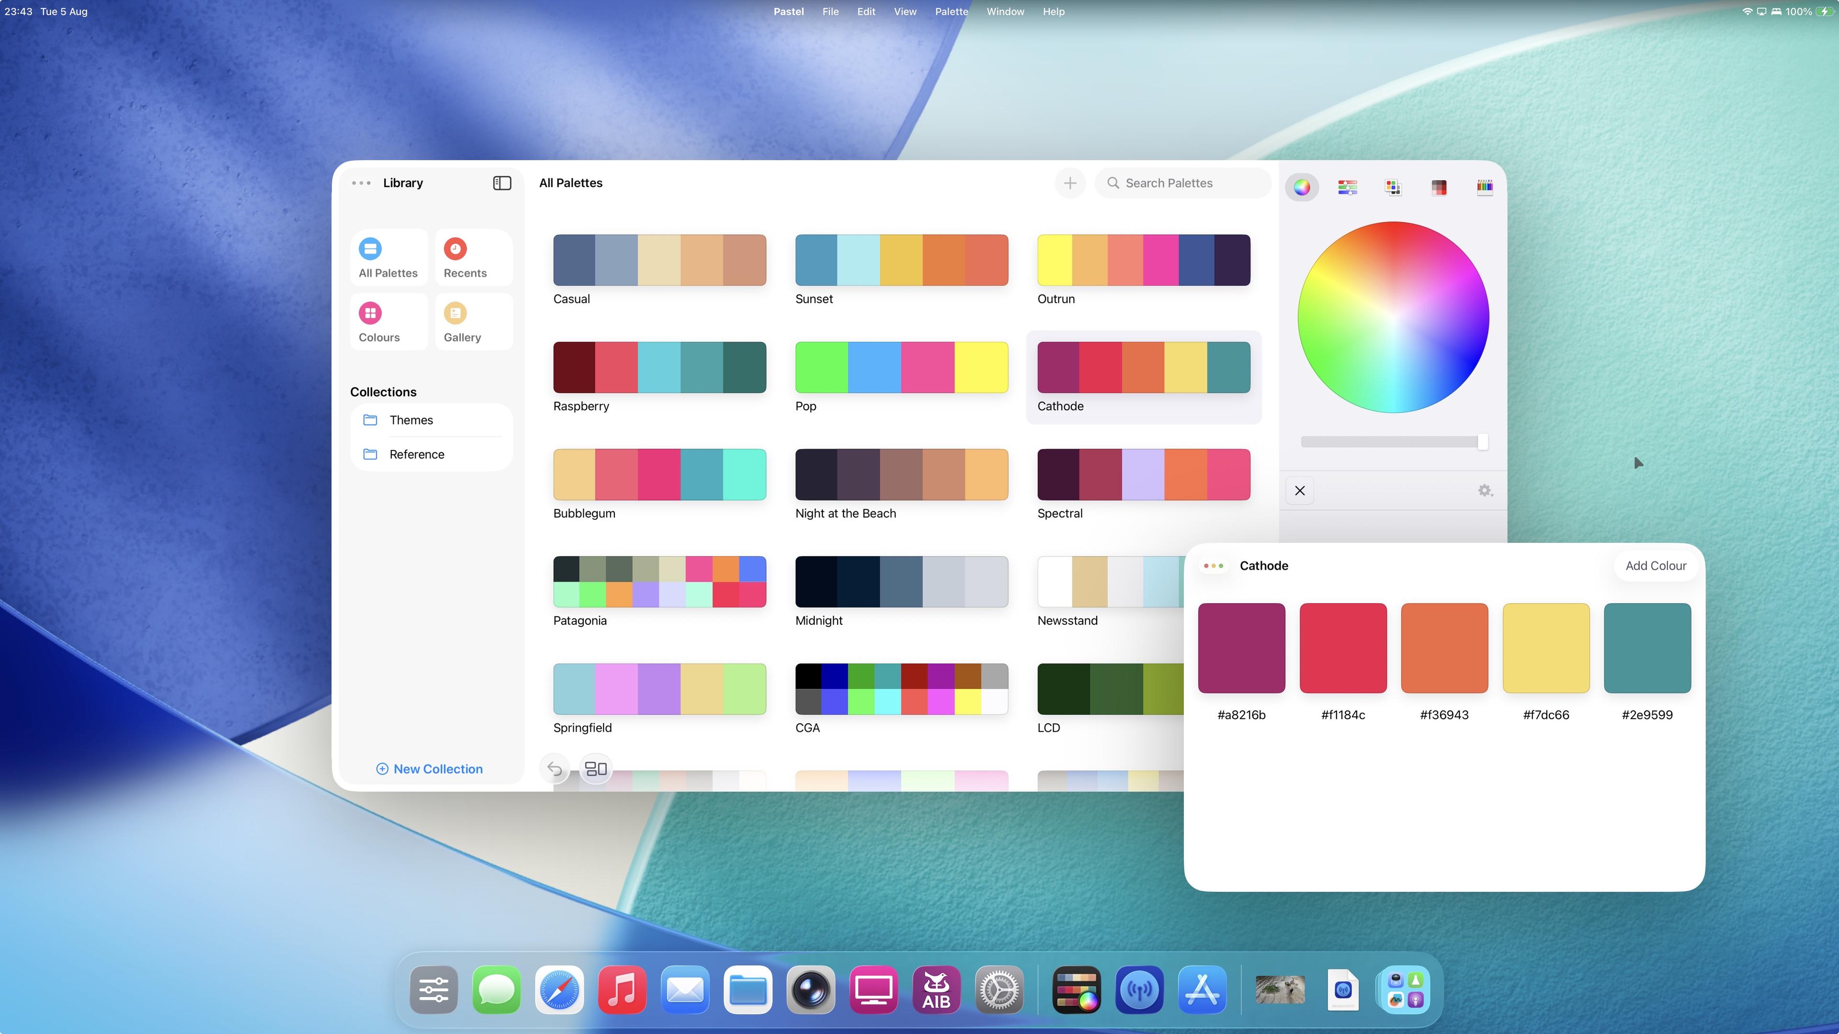Select the #f36943 colour swatch
This screenshot has width=1839, height=1034.
(x=1444, y=648)
